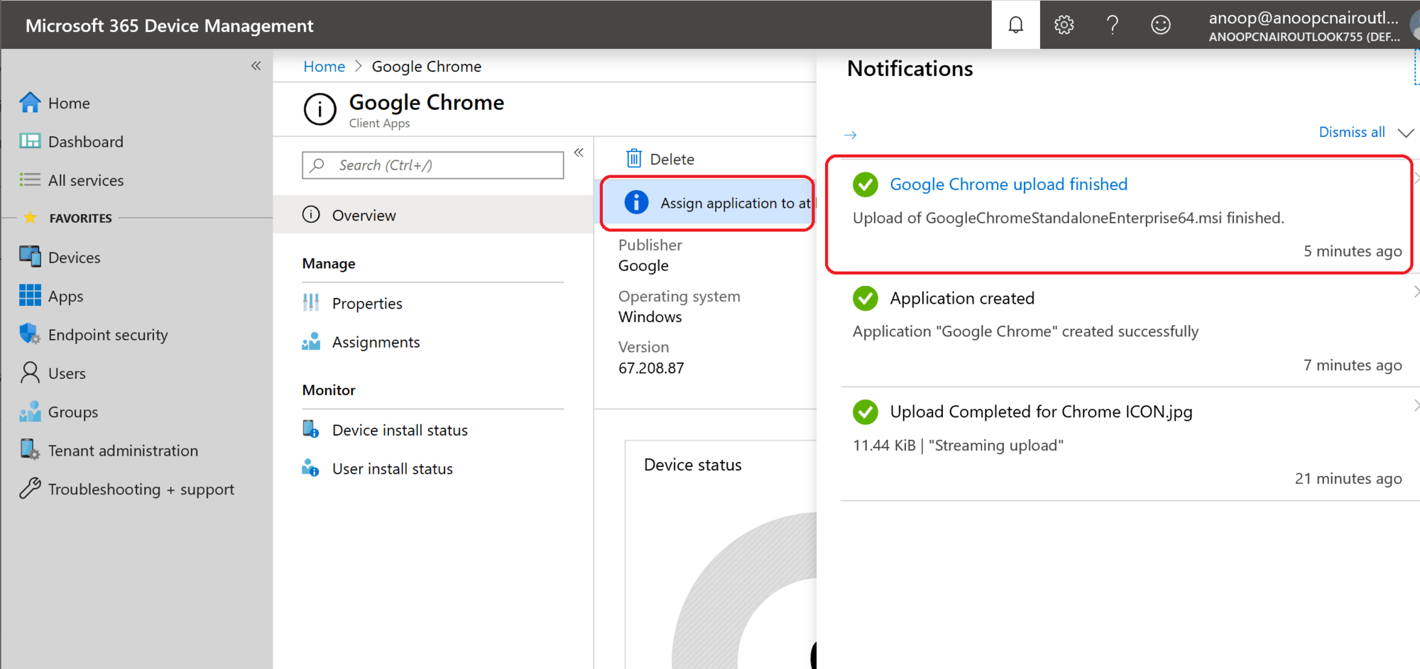This screenshot has width=1420, height=669.
Task: Close notifications panel with the arrow
Action: coord(851,135)
